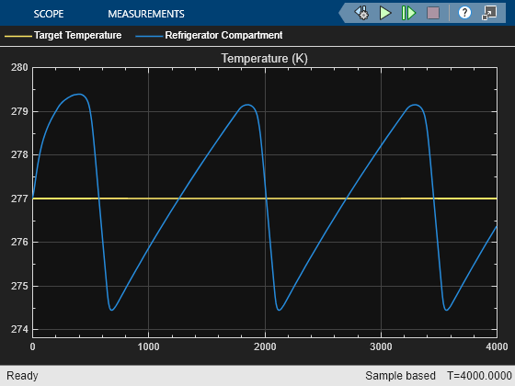Open the stepping options gear icon
The image size is (515, 386).
[x=362, y=13]
